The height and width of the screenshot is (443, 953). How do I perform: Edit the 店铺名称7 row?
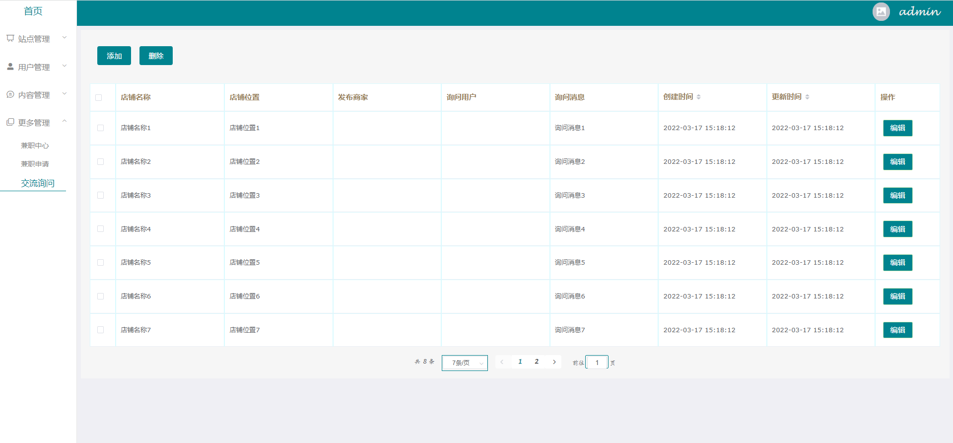click(897, 330)
